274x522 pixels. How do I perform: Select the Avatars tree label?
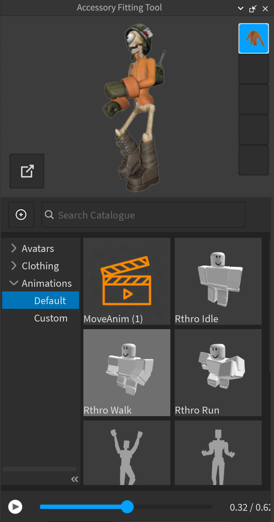(x=38, y=249)
